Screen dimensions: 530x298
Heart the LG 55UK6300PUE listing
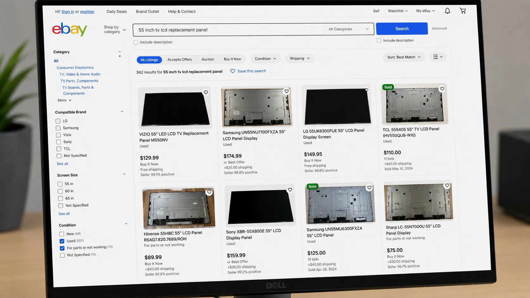[366, 90]
